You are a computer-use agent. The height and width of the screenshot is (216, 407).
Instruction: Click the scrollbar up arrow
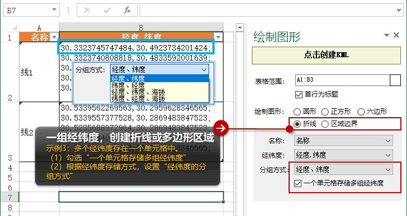click(x=240, y=27)
